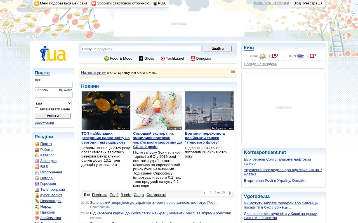Open the gold coins news thumbnail

tap(106, 111)
